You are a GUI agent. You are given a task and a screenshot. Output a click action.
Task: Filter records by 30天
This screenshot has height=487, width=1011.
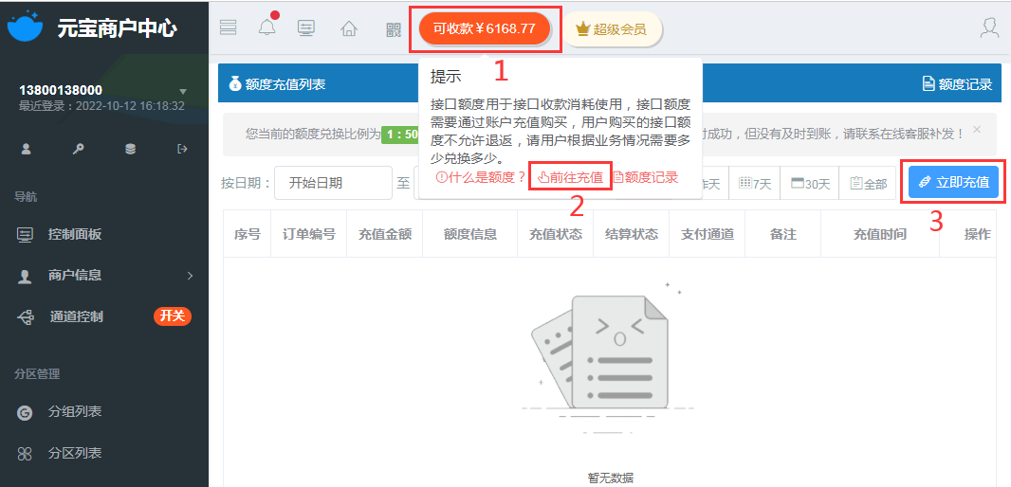coord(809,184)
